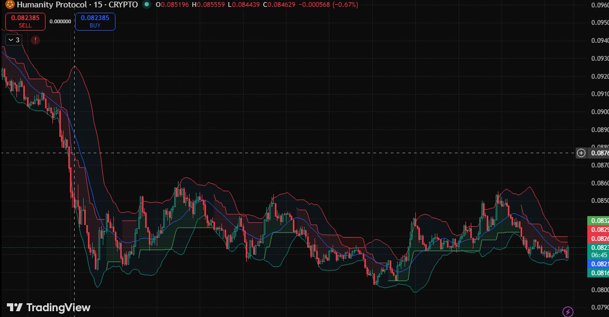The width and height of the screenshot is (609, 317).
Task: Click the Humanity Protocol · 15 · CRYPTO title
Action: (x=77, y=5)
